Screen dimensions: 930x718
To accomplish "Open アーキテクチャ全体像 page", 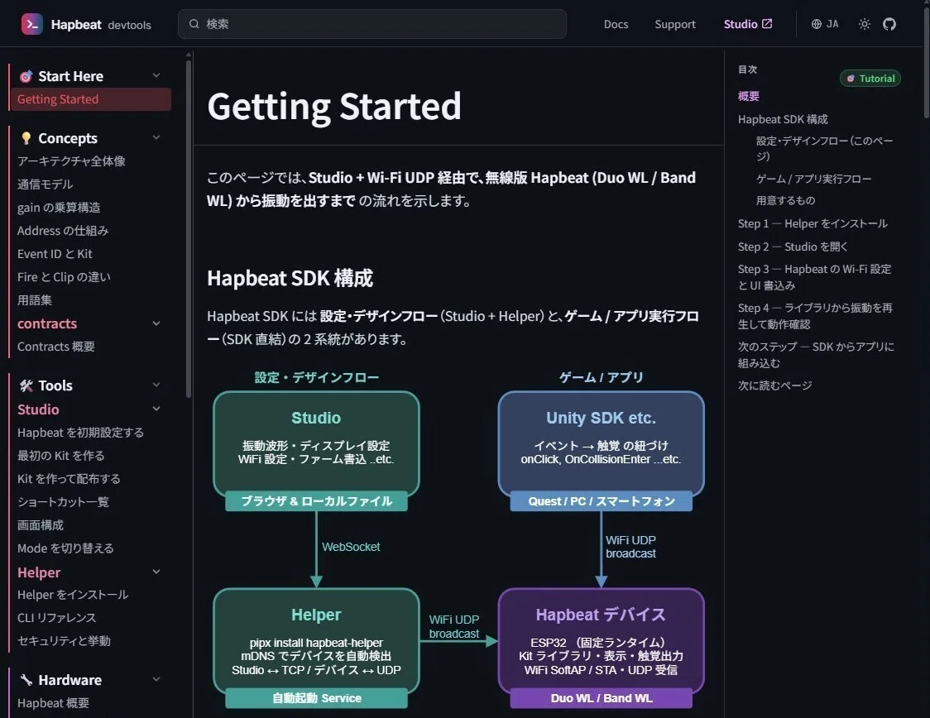I will tap(71, 161).
